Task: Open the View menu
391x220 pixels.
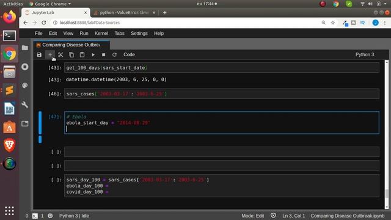Action: click(68, 34)
